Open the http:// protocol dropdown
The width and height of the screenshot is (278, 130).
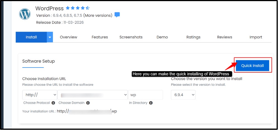pos(40,95)
